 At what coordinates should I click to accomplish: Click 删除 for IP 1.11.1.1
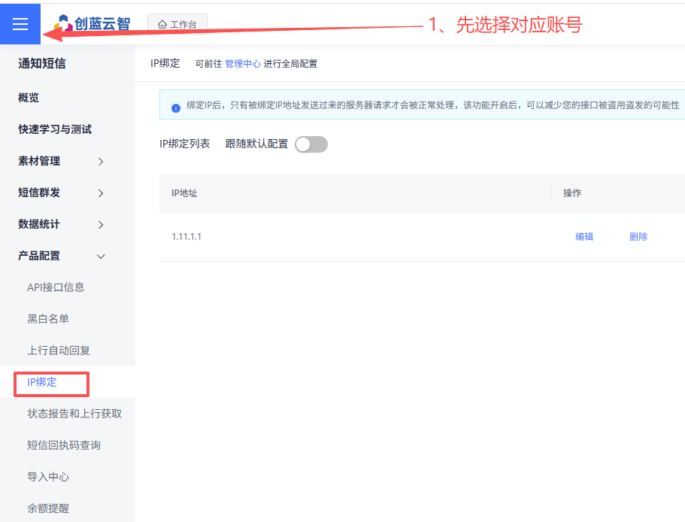(638, 237)
